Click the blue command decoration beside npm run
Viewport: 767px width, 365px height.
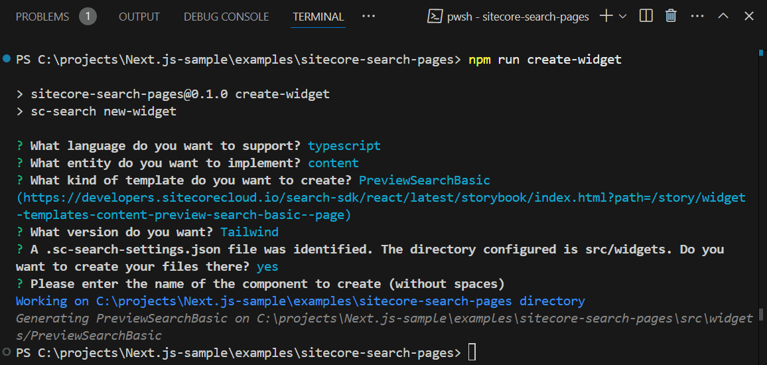click(x=7, y=60)
